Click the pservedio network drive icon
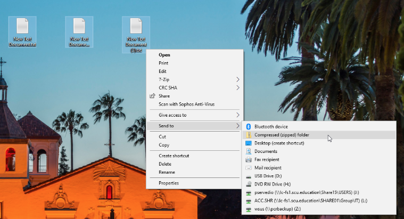 coord(249,192)
